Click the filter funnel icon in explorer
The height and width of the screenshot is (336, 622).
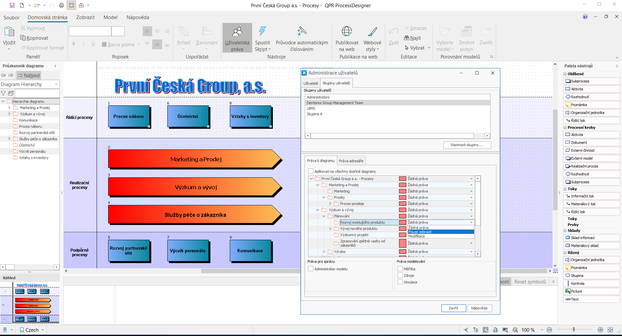tap(3, 93)
